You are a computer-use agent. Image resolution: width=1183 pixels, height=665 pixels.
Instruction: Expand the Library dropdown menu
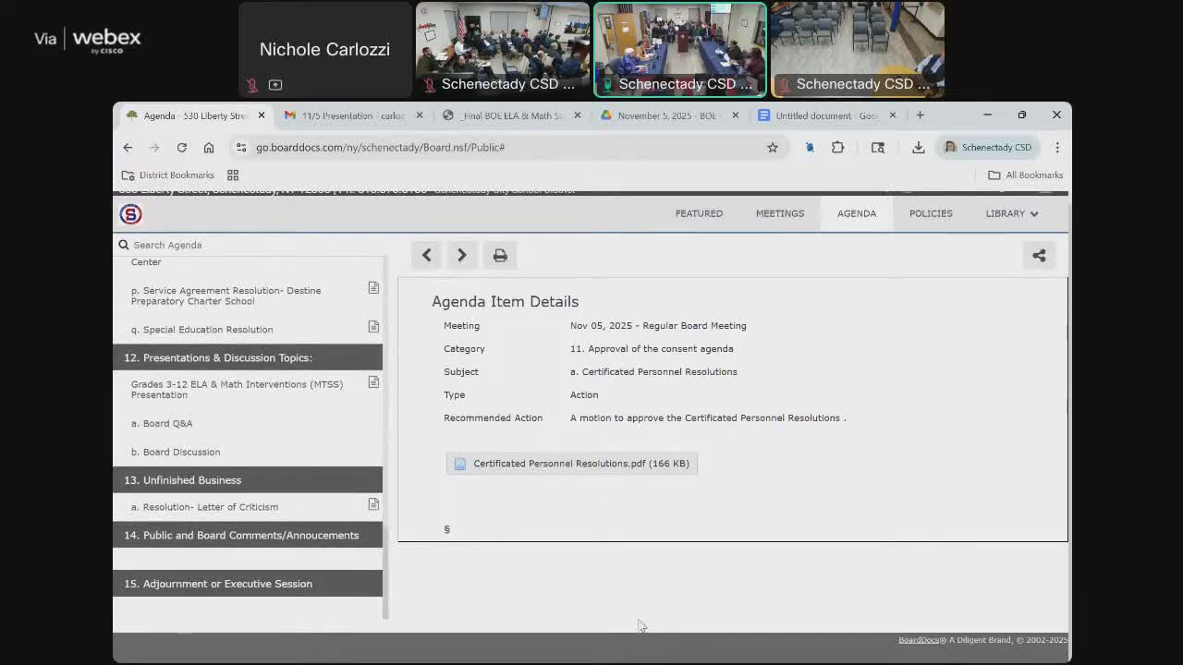click(x=1011, y=213)
